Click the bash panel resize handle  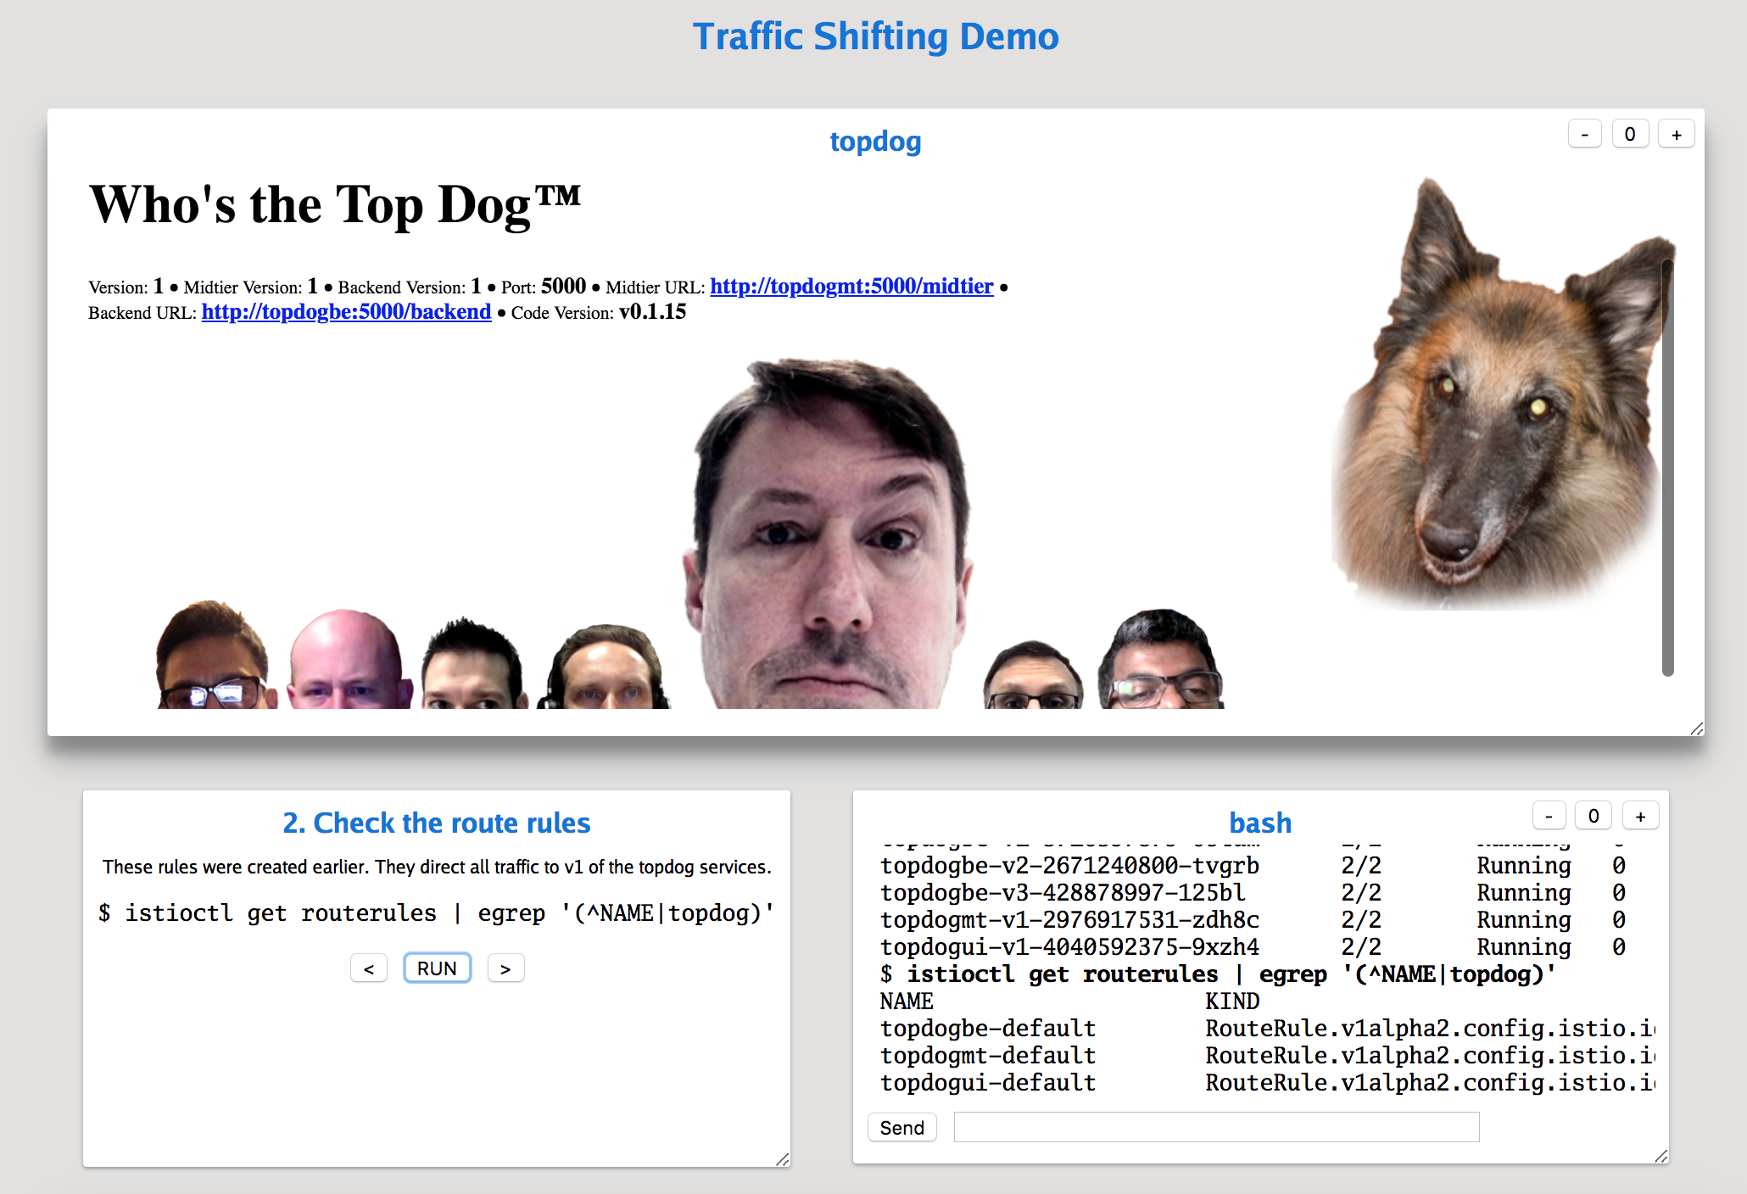point(1660,1156)
